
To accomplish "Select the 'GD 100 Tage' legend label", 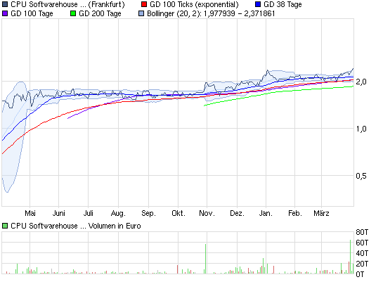I will click(32, 13).
